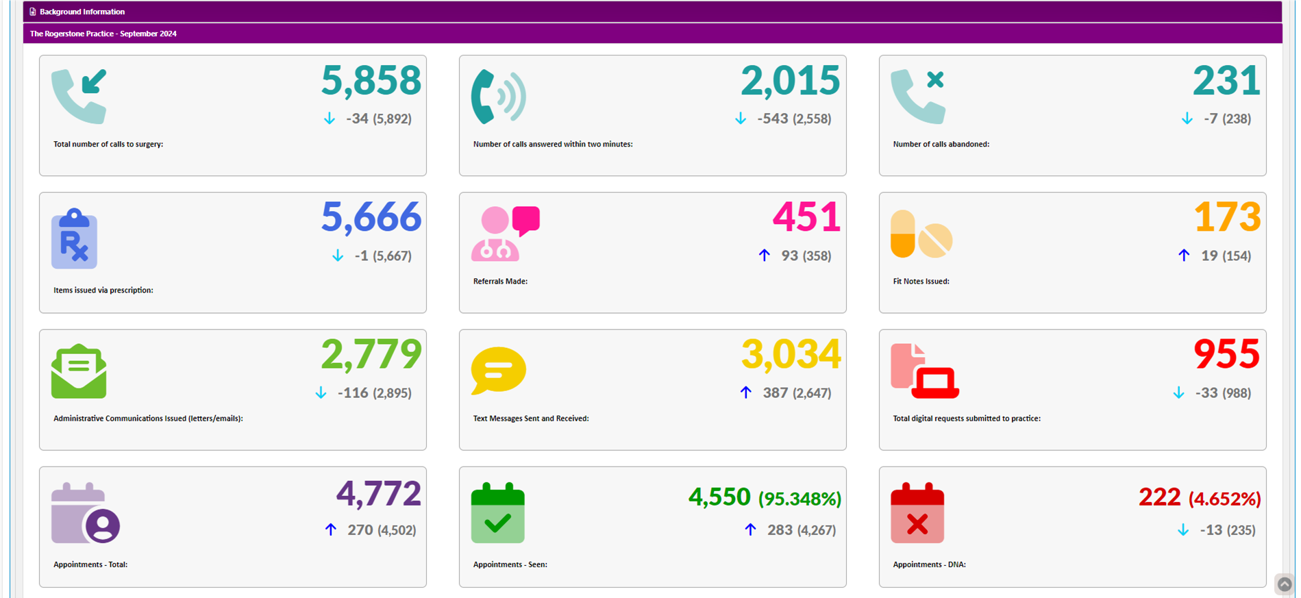Screen dimensions: 1301x598
Task: Click 'Total number of calls to surgery:' label
Action: point(108,145)
